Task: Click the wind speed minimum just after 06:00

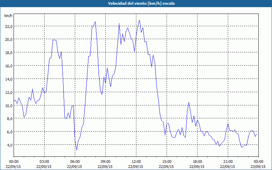Action: (77, 150)
